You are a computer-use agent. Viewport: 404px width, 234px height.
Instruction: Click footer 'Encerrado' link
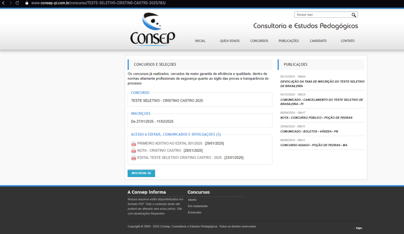[x=195, y=212]
